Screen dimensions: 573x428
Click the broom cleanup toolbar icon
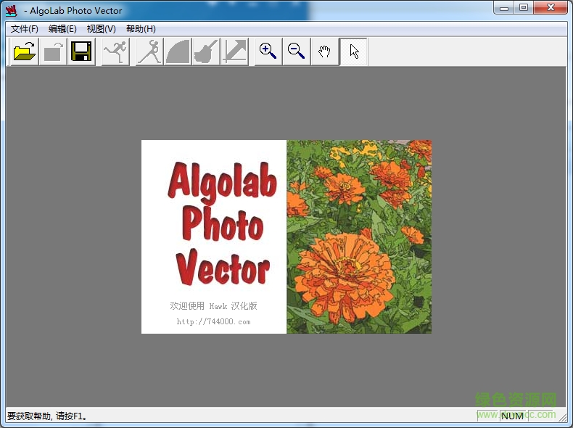click(x=206, y=52)
